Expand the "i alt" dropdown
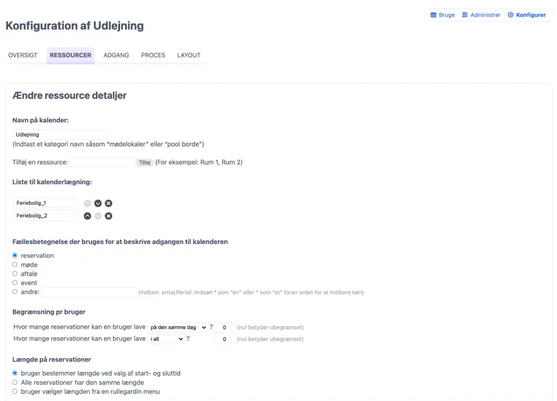Screen dimensions: 557x401 pos(166,339)
